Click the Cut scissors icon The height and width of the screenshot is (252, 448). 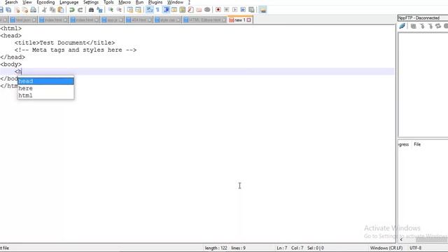(44, 10)
